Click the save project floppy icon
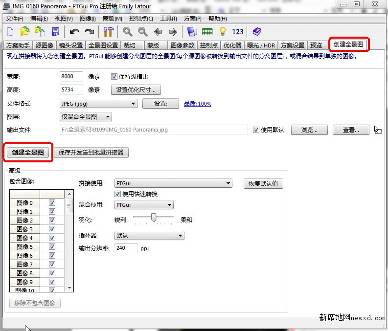Screen dimensions: 388x331 tap(55, 32)
